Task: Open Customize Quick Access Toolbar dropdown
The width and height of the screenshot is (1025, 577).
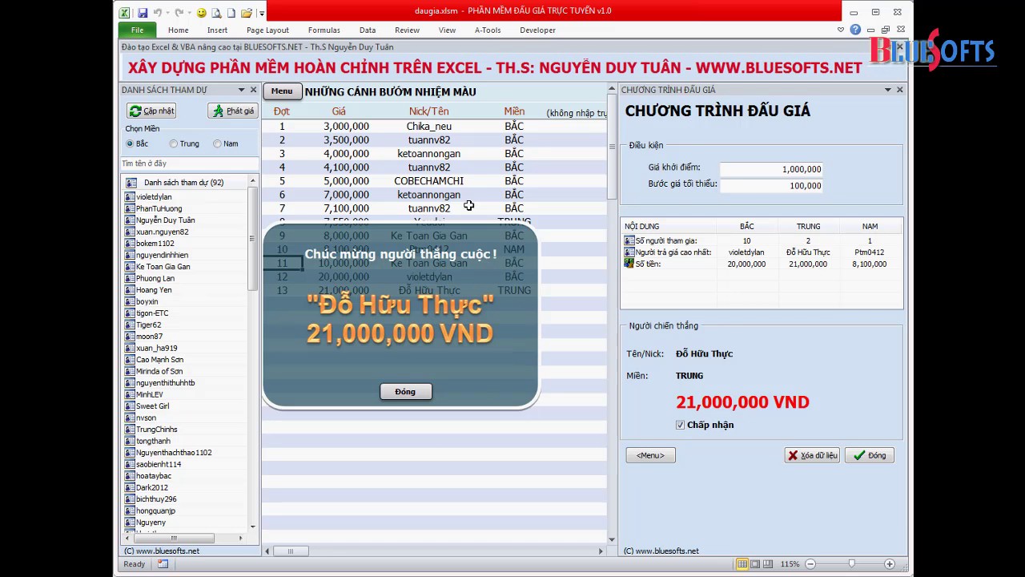Action: (262, 14)
